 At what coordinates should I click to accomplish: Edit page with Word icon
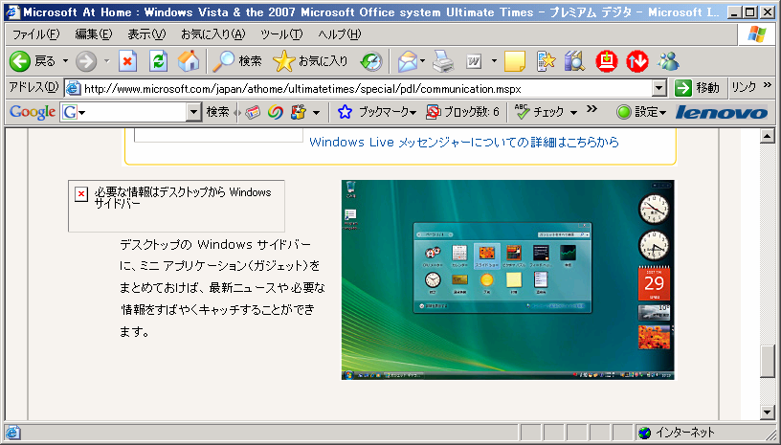(474, 61)
